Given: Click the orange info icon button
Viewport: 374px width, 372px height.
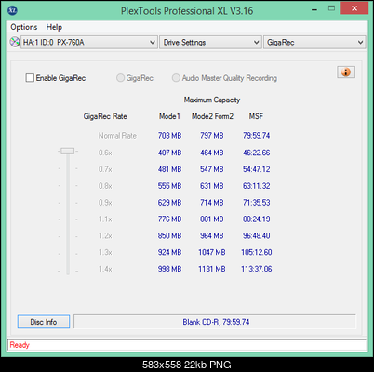Looking at the screenshot, I should coord(346,73).
